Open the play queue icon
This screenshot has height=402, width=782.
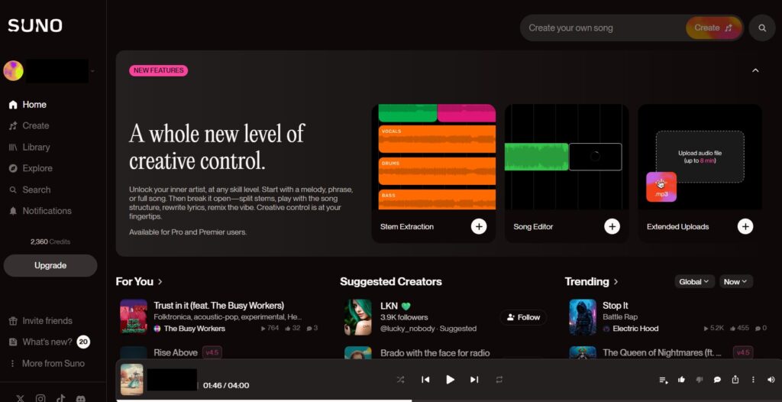(x=664, y=380)
